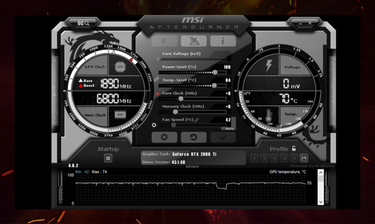The width and height of the screenshot is (375, 224).
Task: Click the Memory Clock slider handle
Action: click(x=176, y=111)
